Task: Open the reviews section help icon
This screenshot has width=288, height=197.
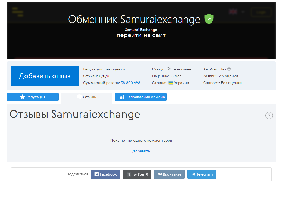Action: [269, 116]
